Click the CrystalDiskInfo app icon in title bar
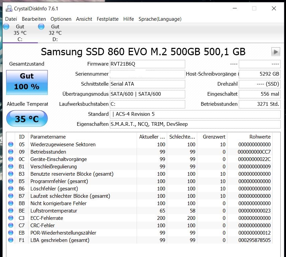The height and width of the screenshot is (257, 286). point(9,9)
